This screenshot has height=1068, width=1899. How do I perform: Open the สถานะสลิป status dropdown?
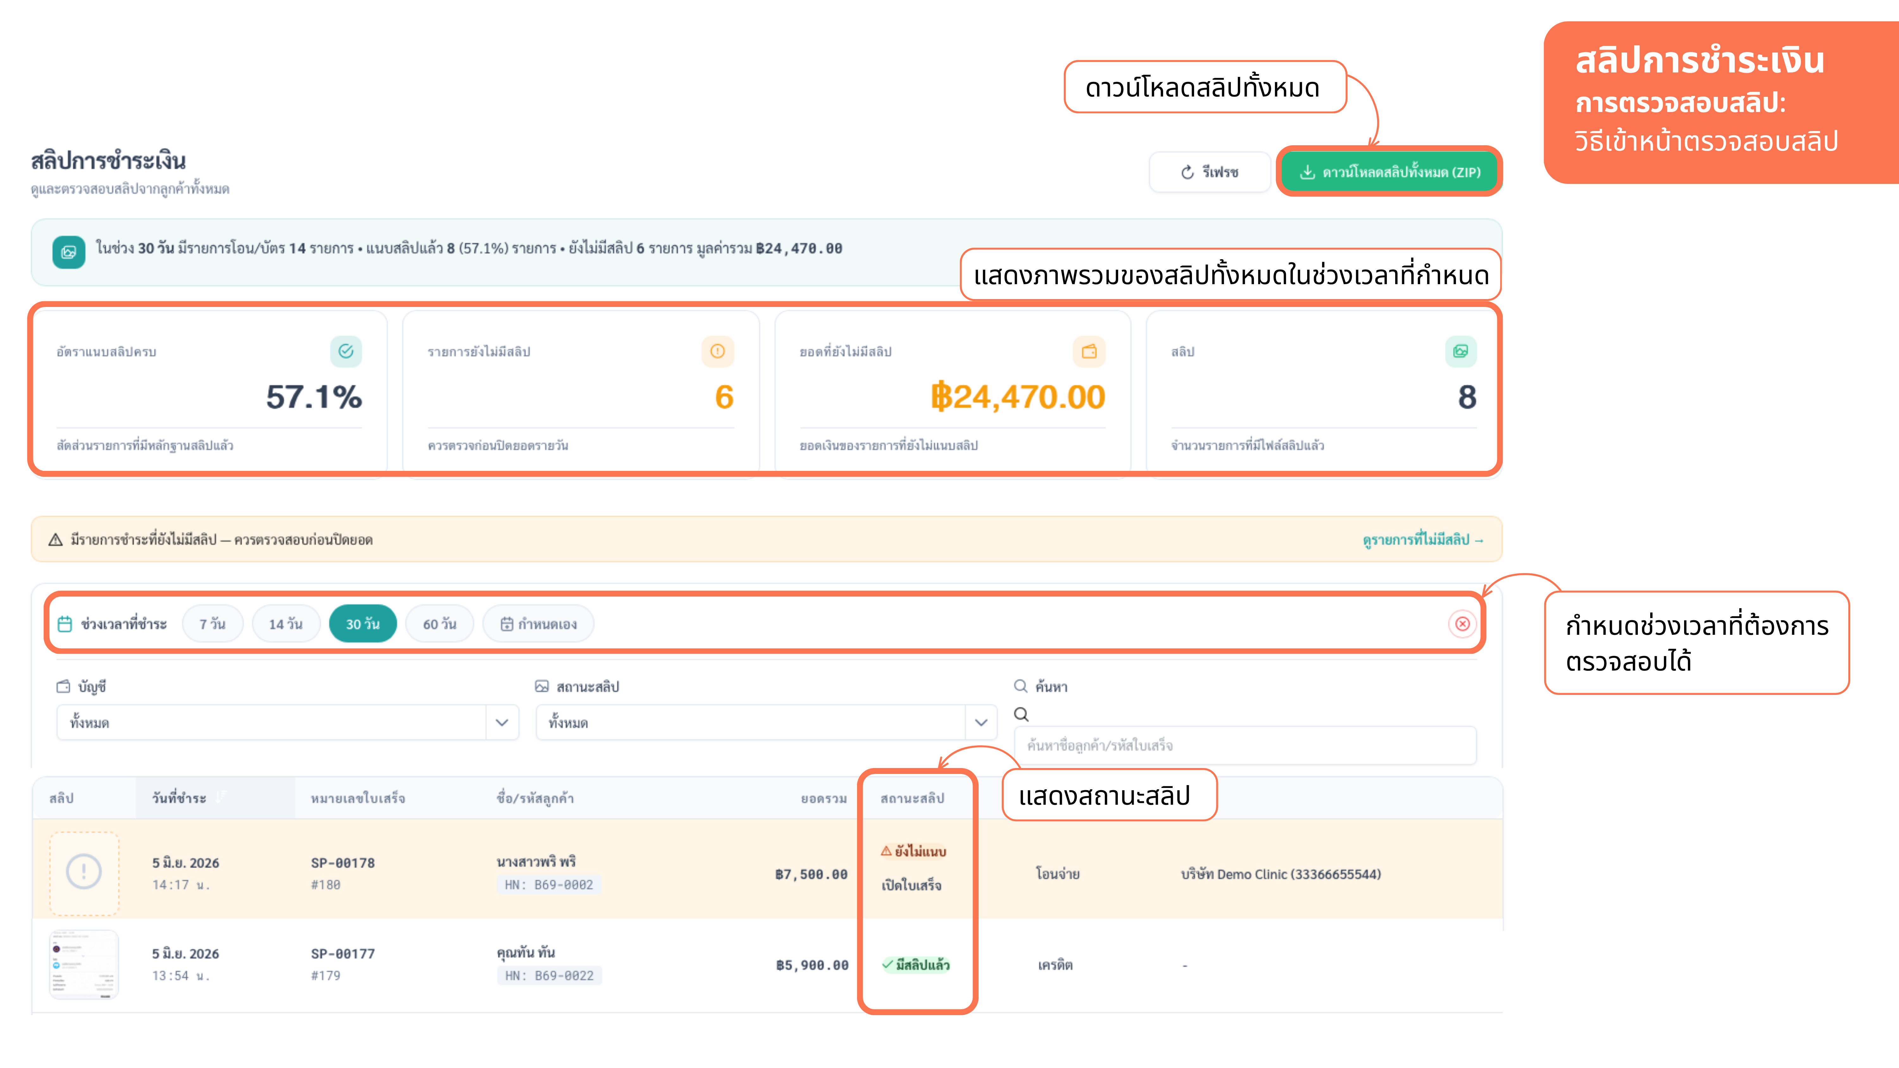click(767, 722)
